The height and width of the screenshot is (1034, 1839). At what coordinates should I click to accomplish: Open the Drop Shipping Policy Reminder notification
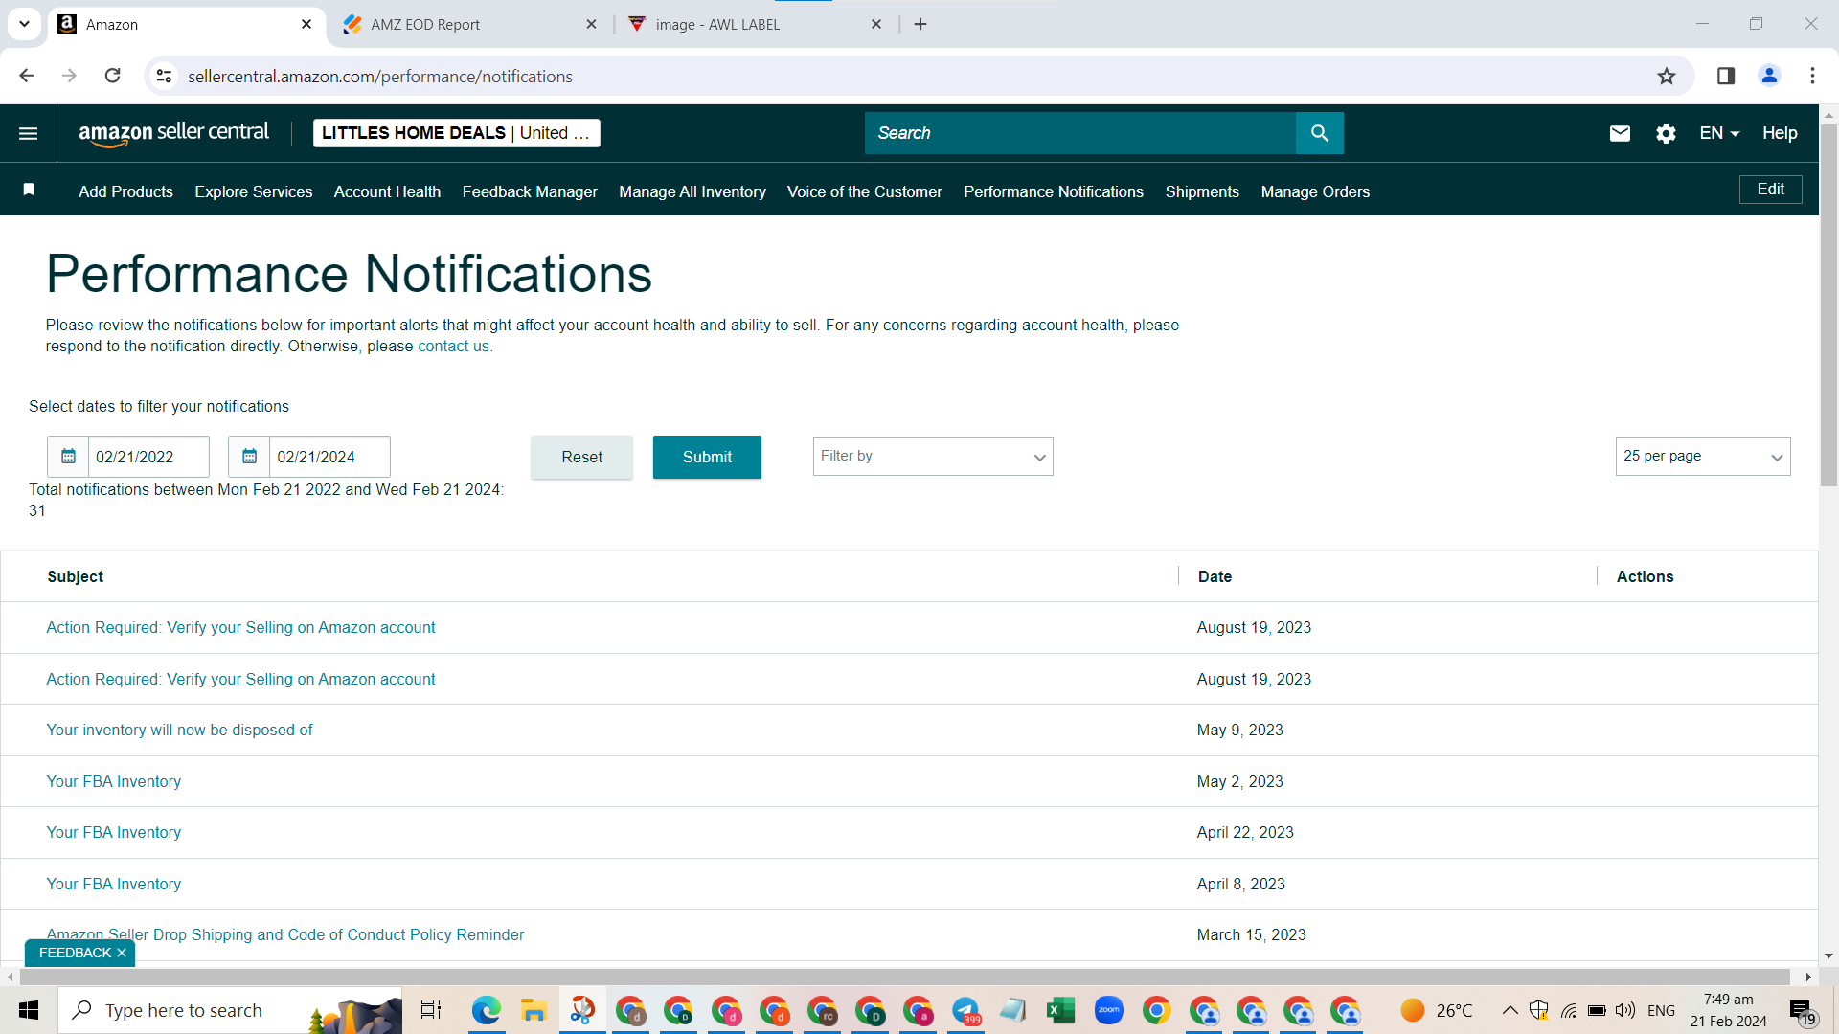pos(284,934)
